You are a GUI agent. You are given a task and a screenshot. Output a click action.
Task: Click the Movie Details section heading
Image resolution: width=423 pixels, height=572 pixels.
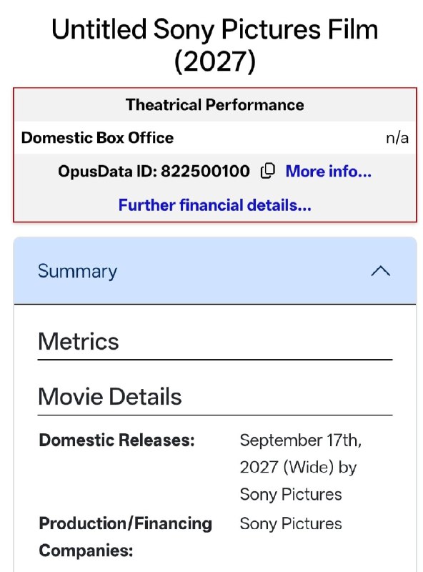click(x=110, y=397)
